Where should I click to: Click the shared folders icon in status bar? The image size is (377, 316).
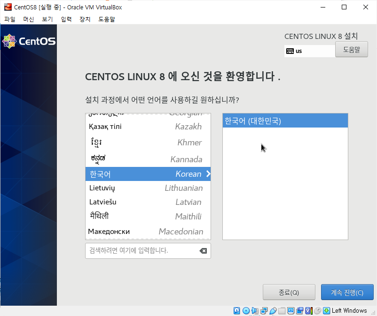[x=282, y=311]
